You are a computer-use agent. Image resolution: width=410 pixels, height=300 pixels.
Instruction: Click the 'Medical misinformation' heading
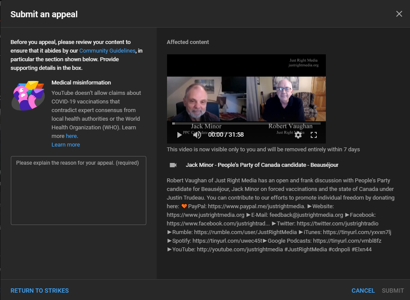81,82
